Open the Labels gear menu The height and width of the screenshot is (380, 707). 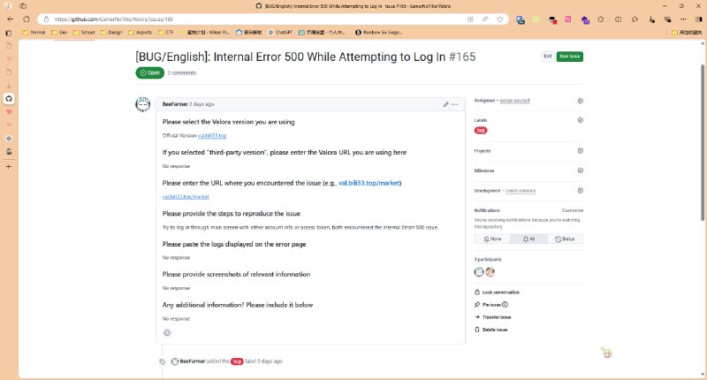[580, 120]
